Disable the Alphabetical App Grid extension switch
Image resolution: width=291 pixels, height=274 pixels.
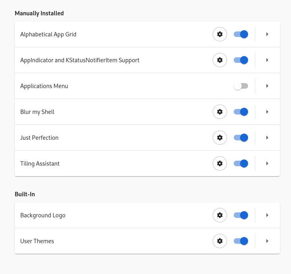click(241, 34)
